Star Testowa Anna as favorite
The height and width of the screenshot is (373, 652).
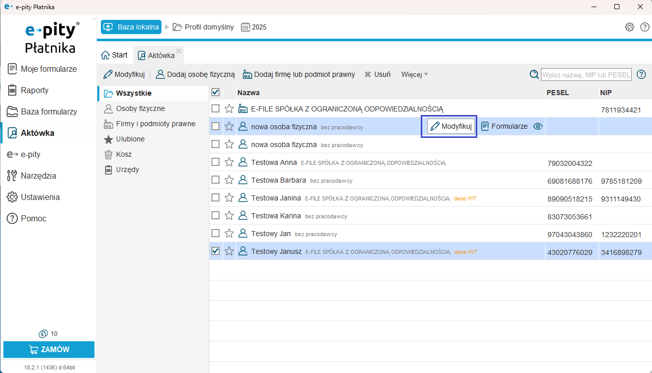click(229, 162)
